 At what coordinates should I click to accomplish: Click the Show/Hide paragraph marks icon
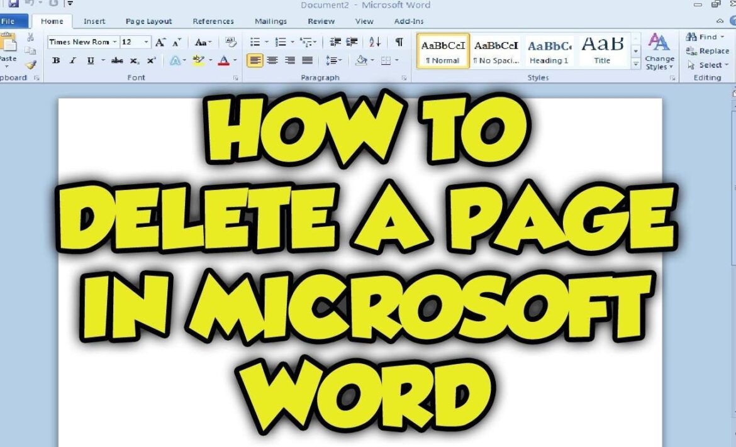tap(399, 42)
